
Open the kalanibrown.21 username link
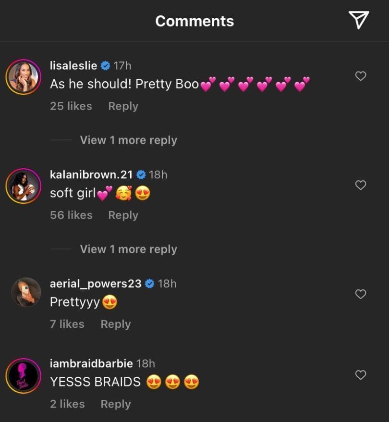pyautogui.click(x=91, y=174)
